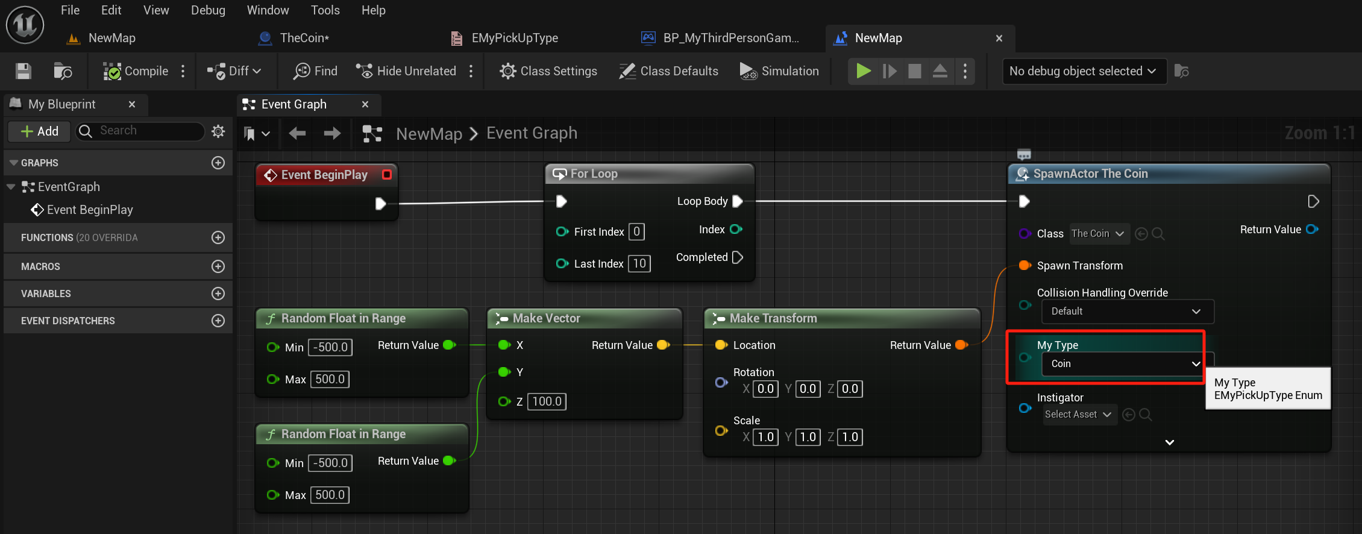Open Browse to asset icon in toolbar
1362x534 pixels.
63,71
